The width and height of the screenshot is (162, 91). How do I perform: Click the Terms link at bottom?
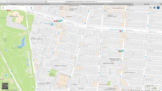pos(142,91)
